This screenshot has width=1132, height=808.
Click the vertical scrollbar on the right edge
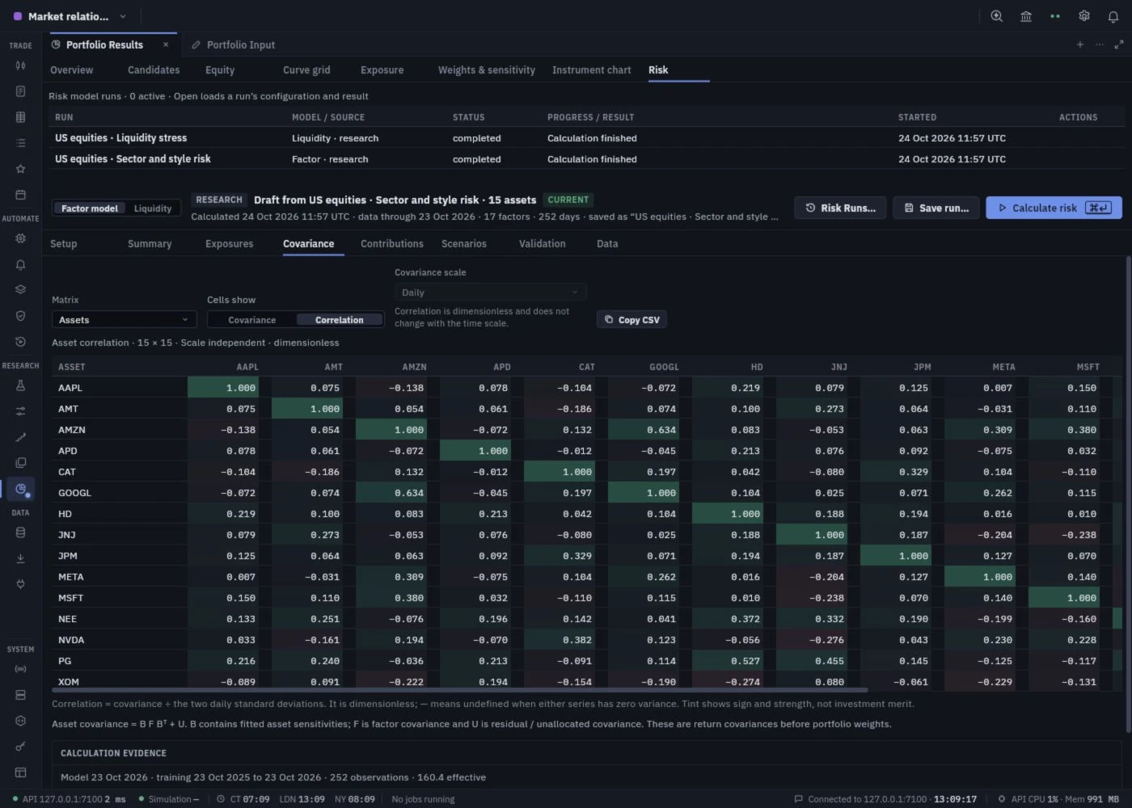(x=1128, y=494)
